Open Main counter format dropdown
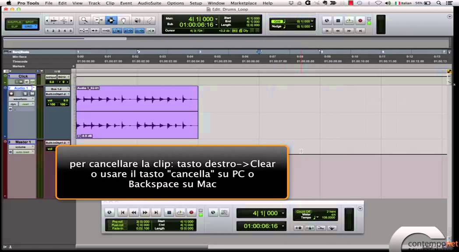 click(x=217, y=19)
